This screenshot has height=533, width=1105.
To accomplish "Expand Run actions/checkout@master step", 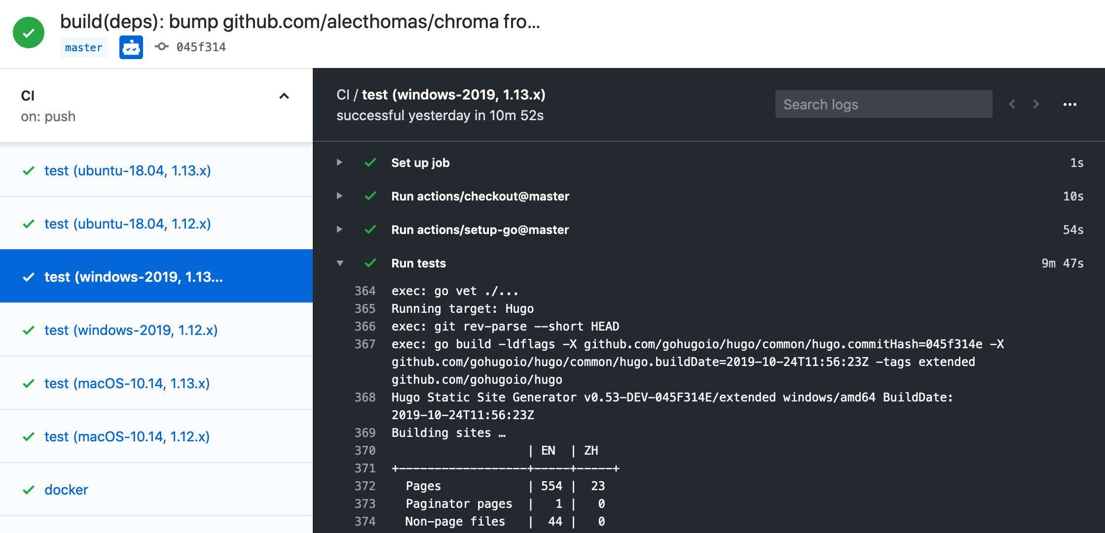I will click(x=339, y=196).
